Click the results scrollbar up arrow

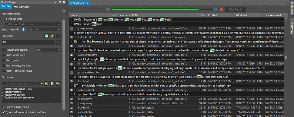pyautogui.click(x=286, y=19)
